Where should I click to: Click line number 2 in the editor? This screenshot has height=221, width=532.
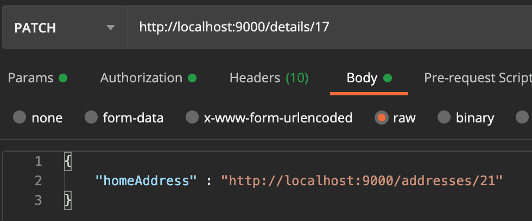[x=38, y=181]
